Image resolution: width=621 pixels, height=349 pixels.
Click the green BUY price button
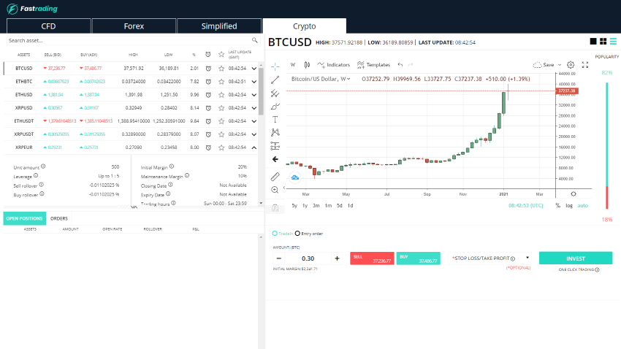coord(418,258)
